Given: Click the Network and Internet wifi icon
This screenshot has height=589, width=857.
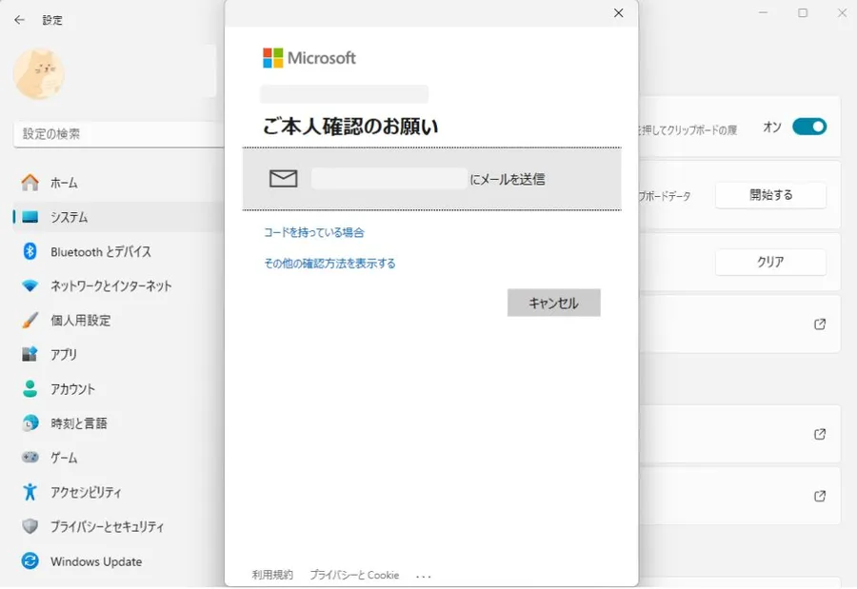Looking at the screenshot, I should [30, 285].
